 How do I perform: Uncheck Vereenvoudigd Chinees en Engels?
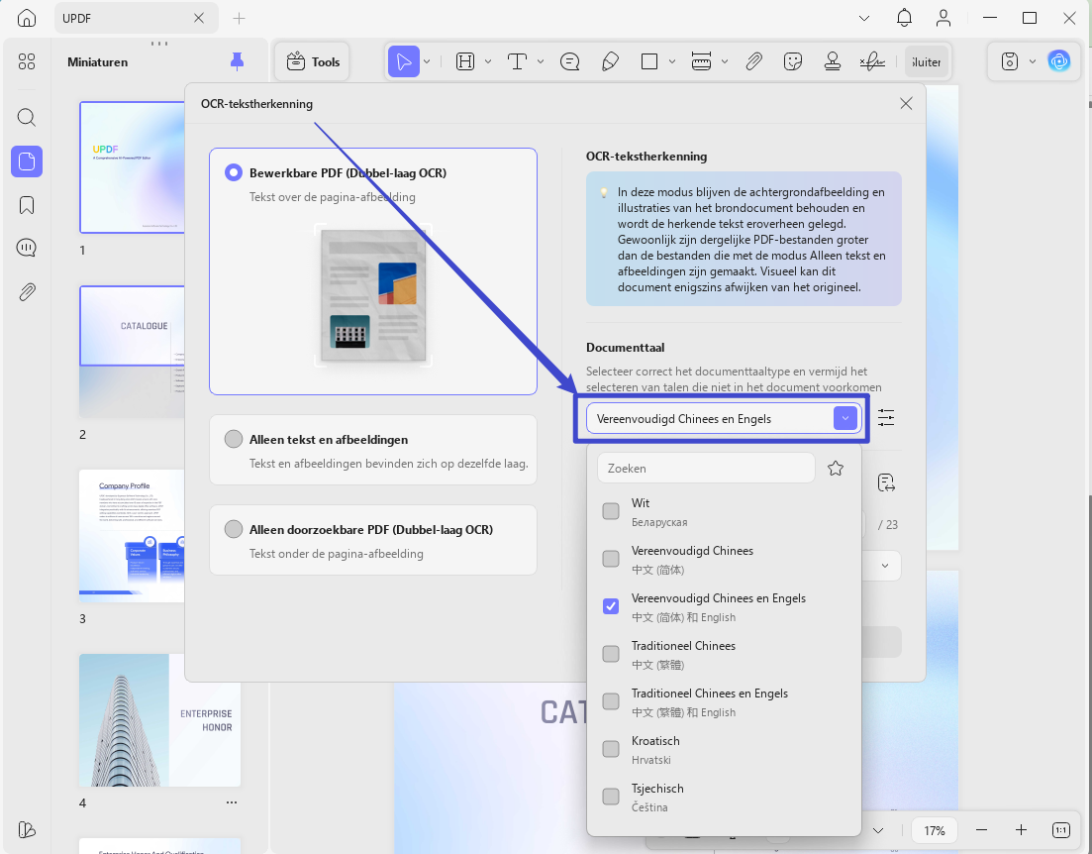pos(611,606)
